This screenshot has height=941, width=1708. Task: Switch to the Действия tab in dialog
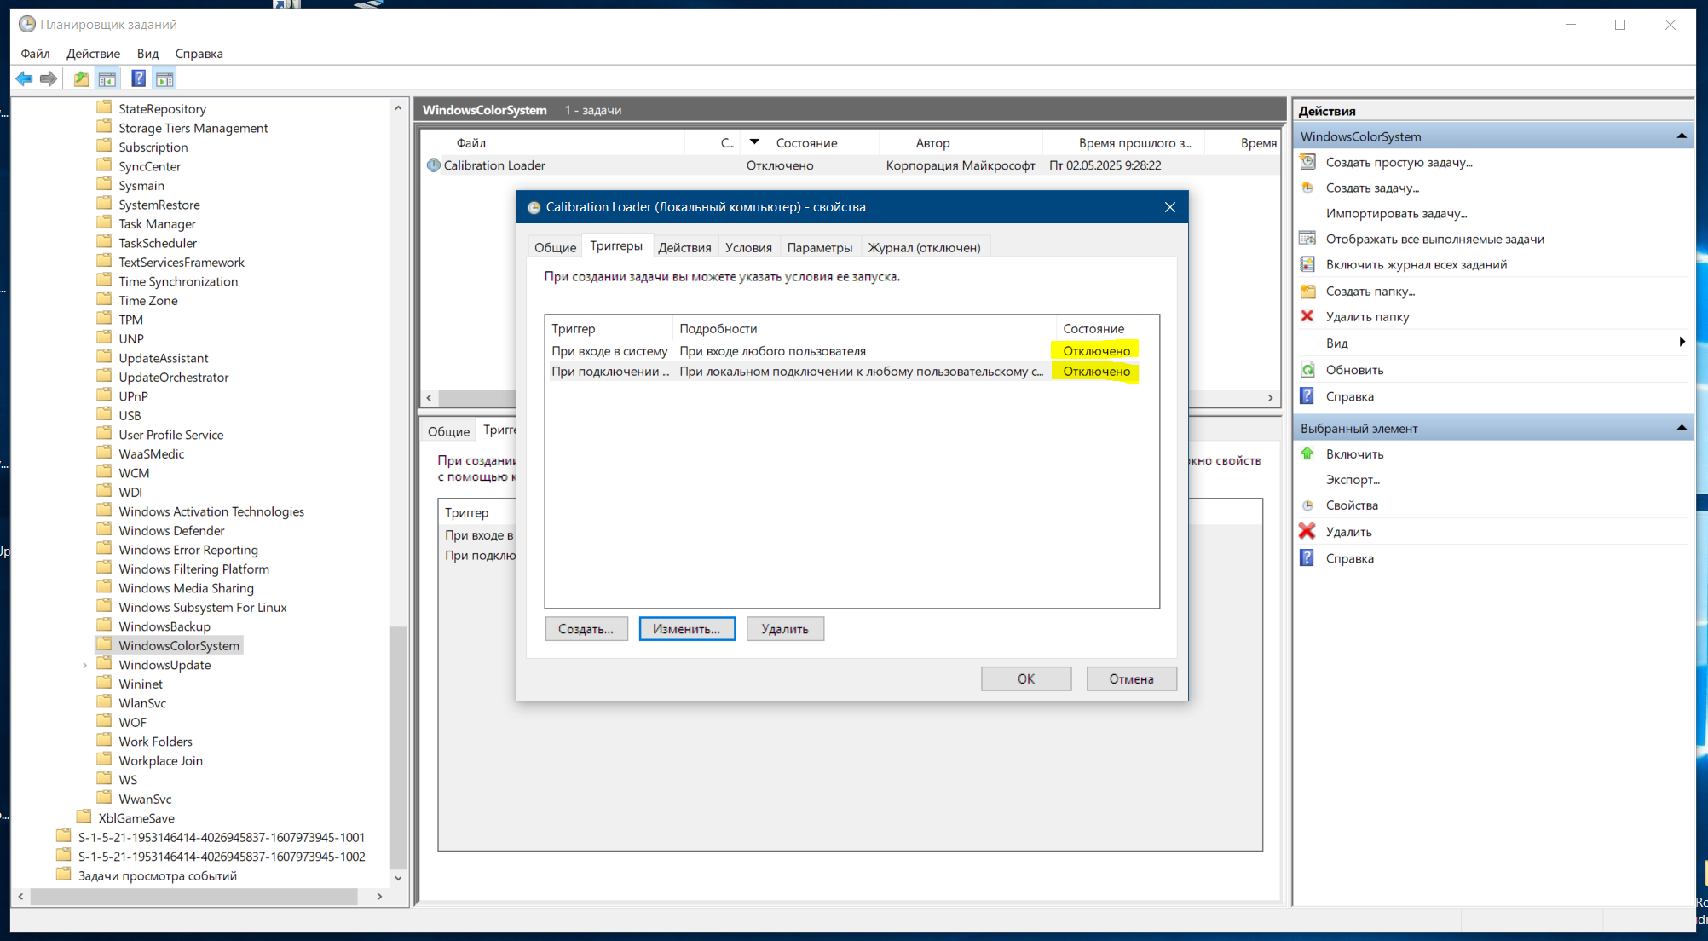coord(684,247)
